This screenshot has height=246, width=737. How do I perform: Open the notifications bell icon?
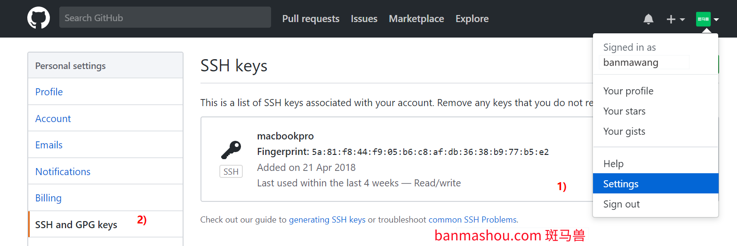[x=649, y=19]
